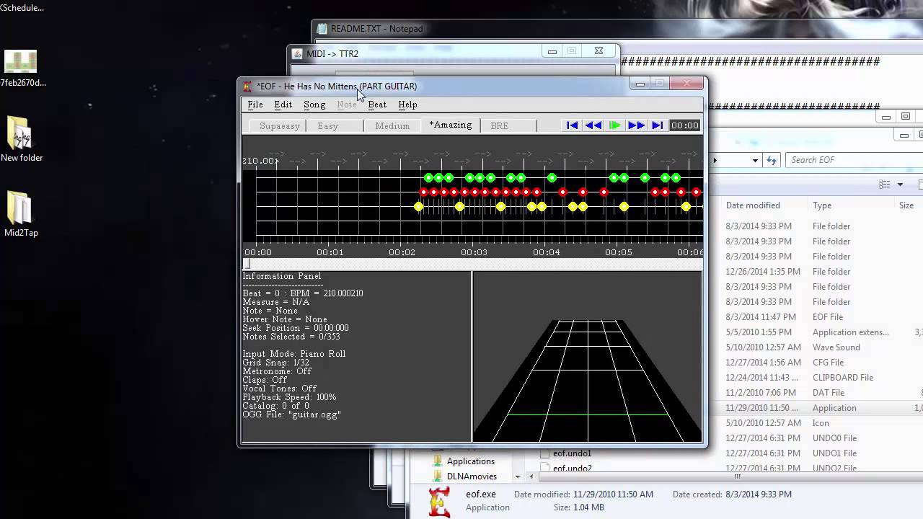Screen dimensions: 923x519
Task: Select the row with type CLIPBOARD File
Action: coord(815,378)
